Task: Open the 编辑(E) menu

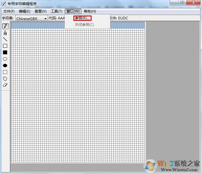Action: coord(24,11)
